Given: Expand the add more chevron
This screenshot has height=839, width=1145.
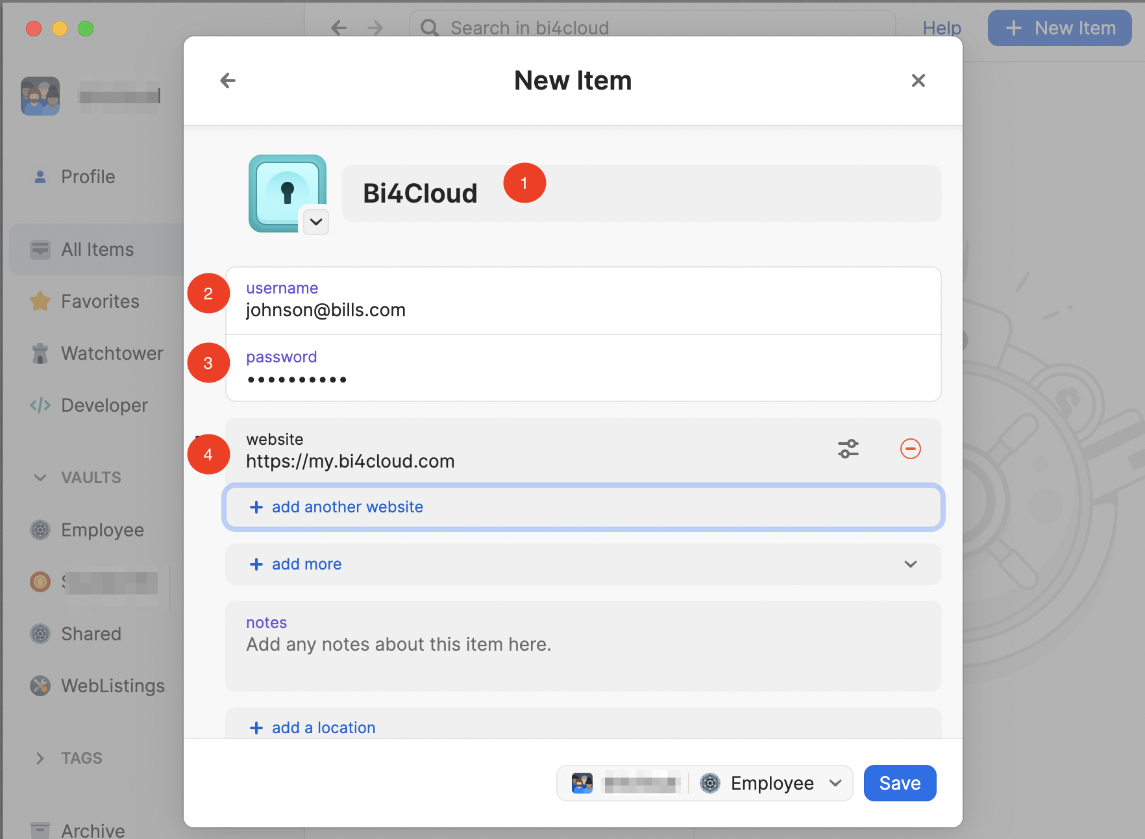Looking at the screenshot, I should tap(911, 564).
